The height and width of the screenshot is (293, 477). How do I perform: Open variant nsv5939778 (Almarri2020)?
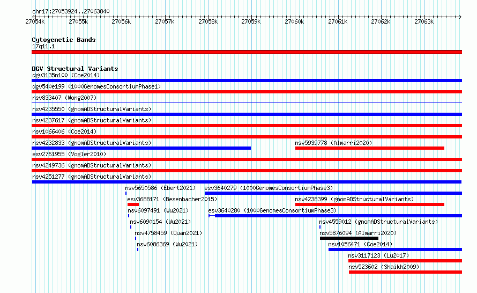(333, 143)
